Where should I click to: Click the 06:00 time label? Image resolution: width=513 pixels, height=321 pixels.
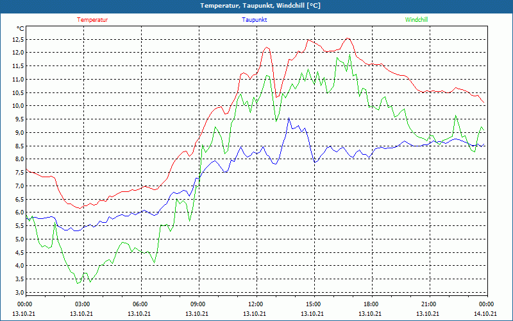tap(140, 304)
